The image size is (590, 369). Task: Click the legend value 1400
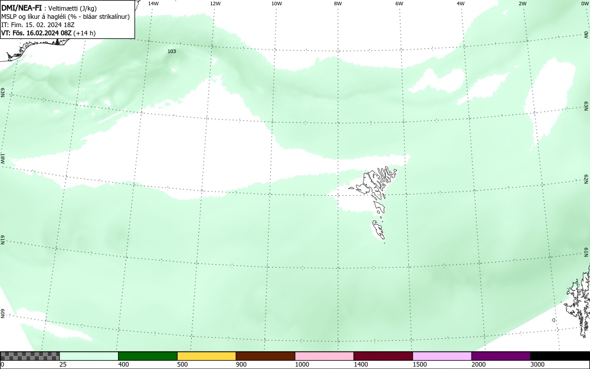pos(361,364)
